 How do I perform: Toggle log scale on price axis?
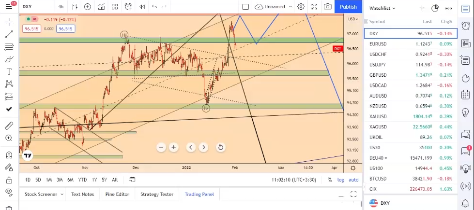341,180
